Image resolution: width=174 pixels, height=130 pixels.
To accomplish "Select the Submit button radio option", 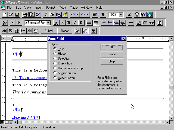I will (x=55, y=73).
